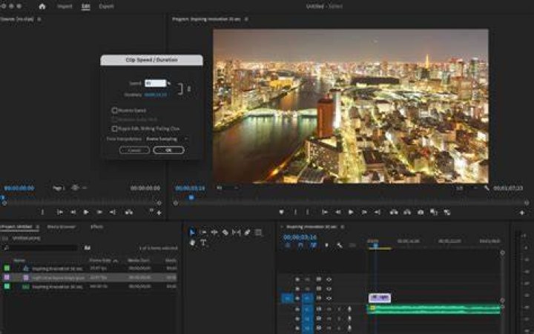
Task: Open the Export workspace tab
Action: 106,6
